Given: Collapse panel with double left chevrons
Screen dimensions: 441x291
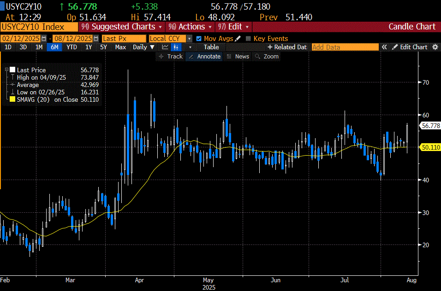Looking at the screenshot, I should 384,47.
